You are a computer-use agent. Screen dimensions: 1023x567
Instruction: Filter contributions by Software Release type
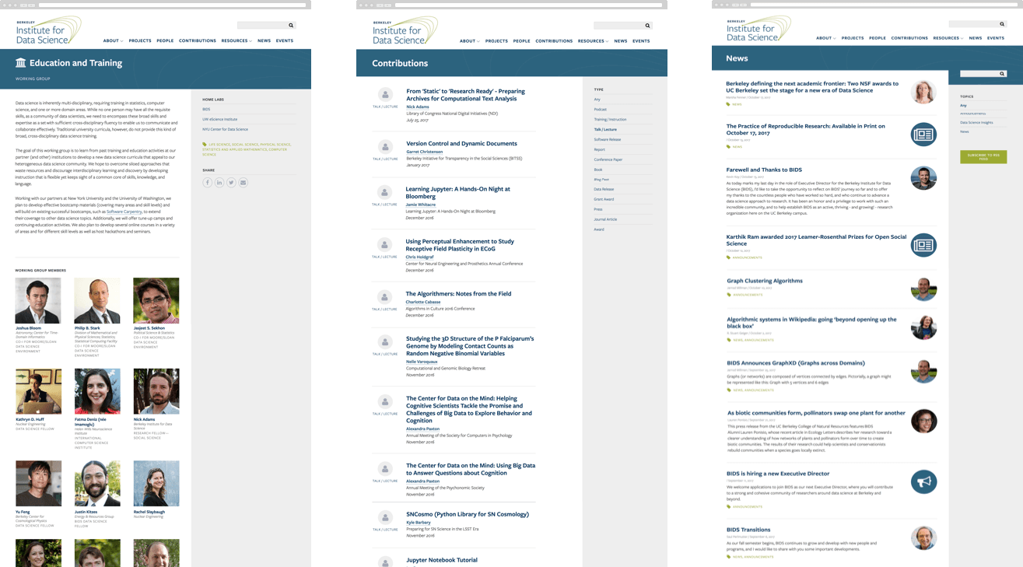click(608, 139)
